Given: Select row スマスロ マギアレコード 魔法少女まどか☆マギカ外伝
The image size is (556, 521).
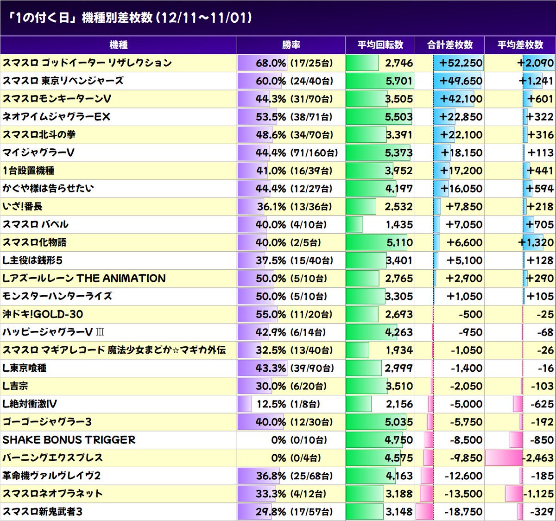Looking at the screenshot, I should point(278,350).
